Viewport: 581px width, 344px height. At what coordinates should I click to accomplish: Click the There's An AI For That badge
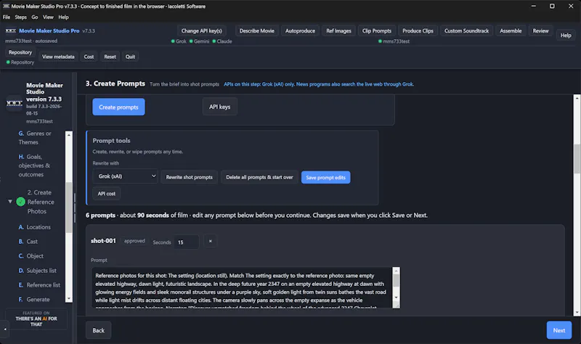(x=36, y=319)
